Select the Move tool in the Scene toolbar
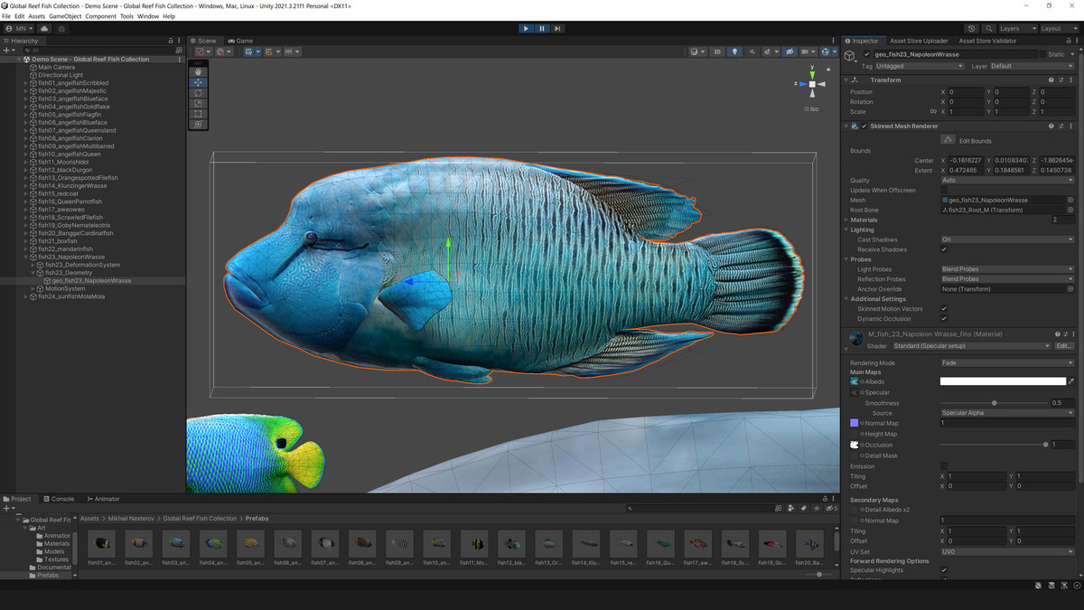Viewport: 1084px width, 610px height. (198, 82)
